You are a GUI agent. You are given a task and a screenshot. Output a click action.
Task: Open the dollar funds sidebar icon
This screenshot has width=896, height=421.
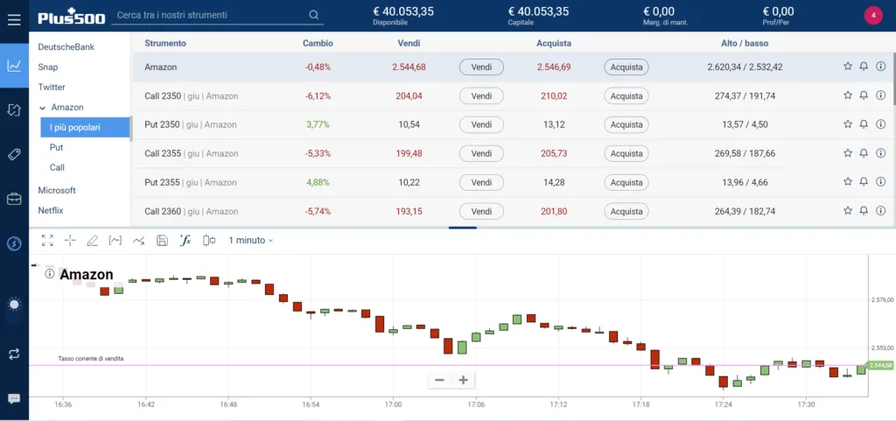(14, 244)
